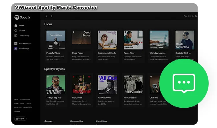
Task: Open the Legal link
Action: [x=16, y=100]
